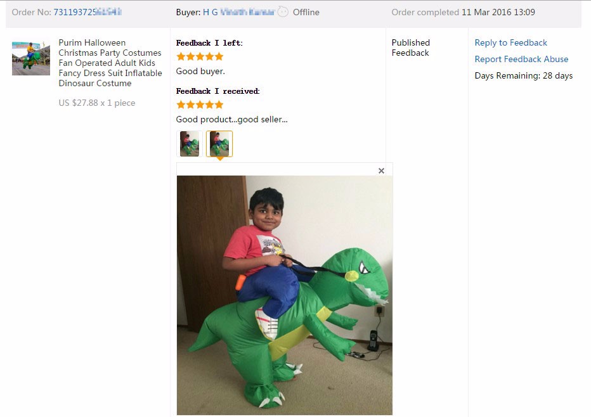
Task: Click the "Good product...good seller..." comment
Action: point(231,119)
